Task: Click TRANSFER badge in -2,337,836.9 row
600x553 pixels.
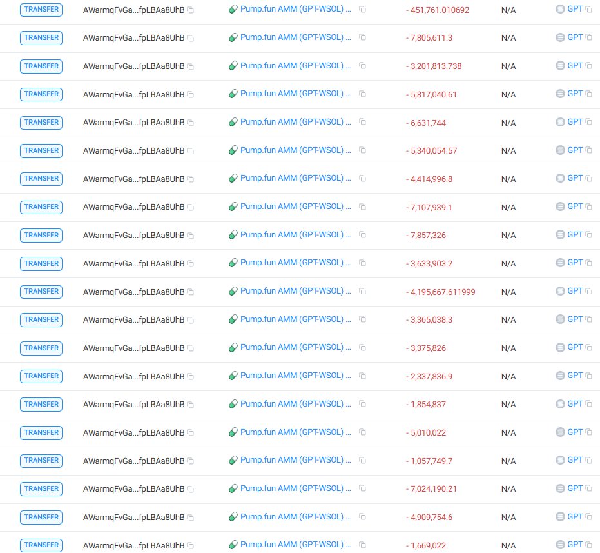Action: [x=41, y=376]
